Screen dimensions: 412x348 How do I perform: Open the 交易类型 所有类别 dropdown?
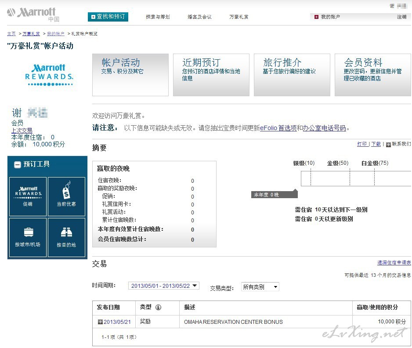(260, 287)
